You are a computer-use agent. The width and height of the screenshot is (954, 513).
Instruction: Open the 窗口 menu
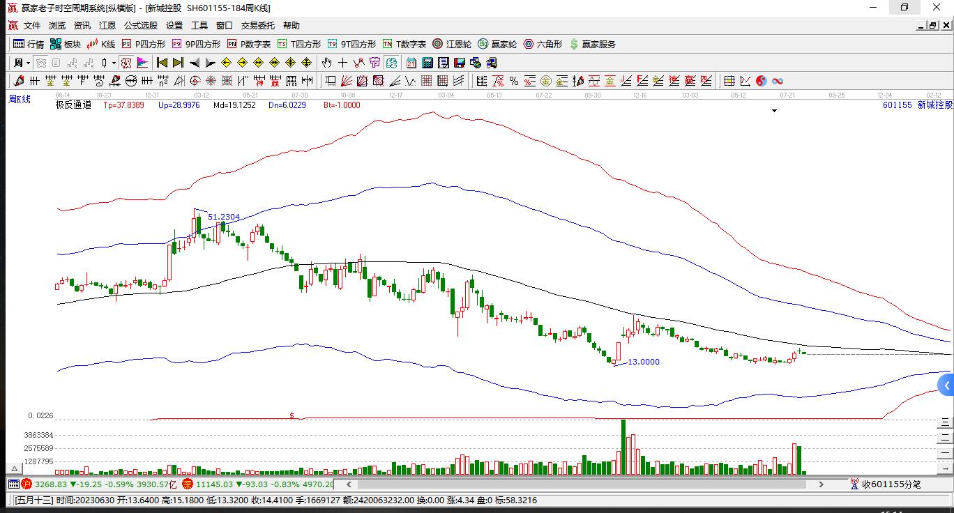coord(225,26)
